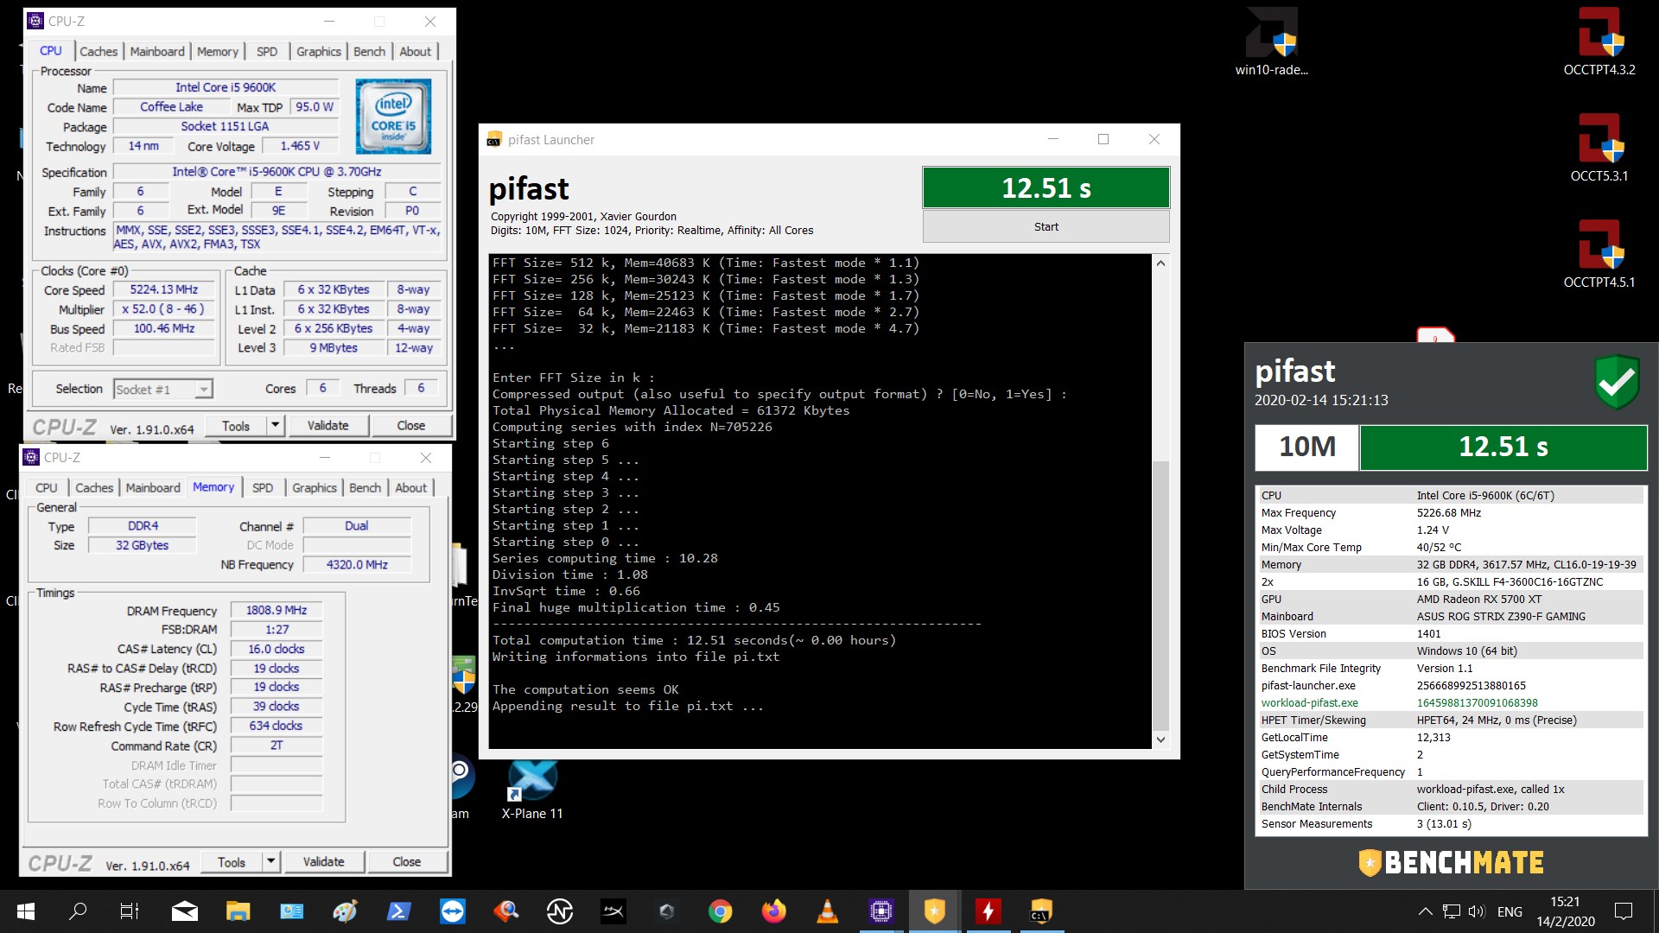Image resolution: width=1659 pixels, height=933 pixels.
Task: Click the Intel Core i5 9600K name field
Action: click(226, 87)
